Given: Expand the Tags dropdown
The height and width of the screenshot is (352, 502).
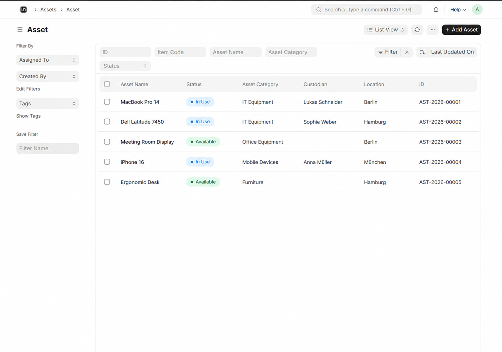Looking at the screenshot, I should [48, 103].
